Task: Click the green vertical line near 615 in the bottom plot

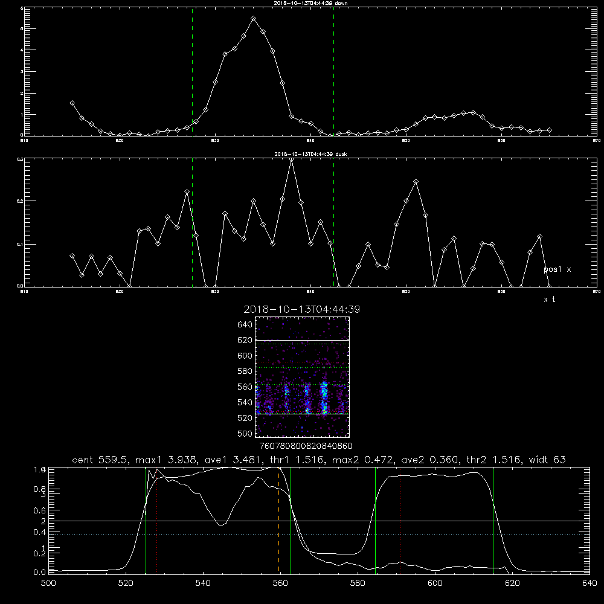Action: click(x=493, y=521)
